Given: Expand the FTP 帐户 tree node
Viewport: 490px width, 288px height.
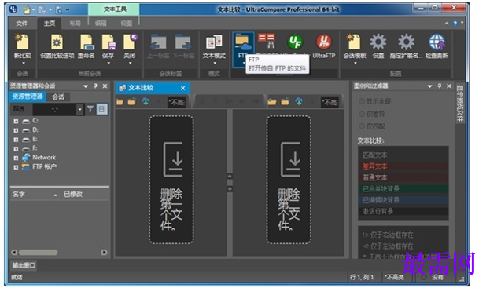Looking at the screenshot, I should coord(16,167).
